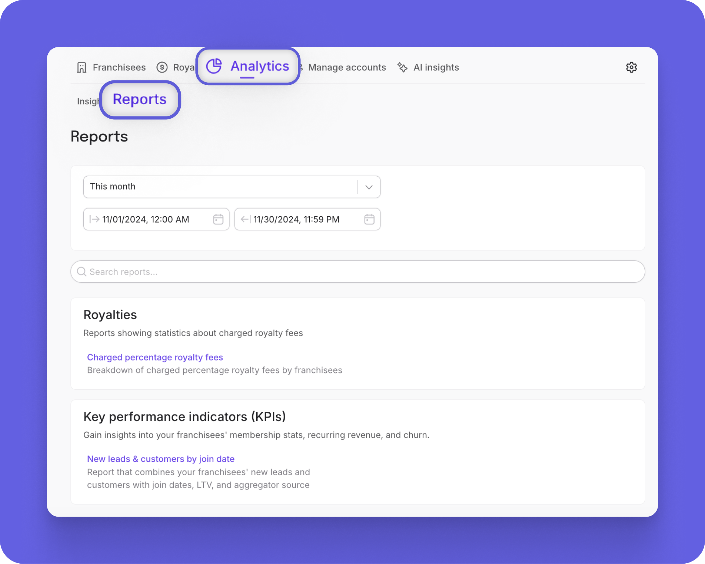Viewport: 705px width, 564px height.
Task: Click the start-date arrow icon
Action: (94, 219)
